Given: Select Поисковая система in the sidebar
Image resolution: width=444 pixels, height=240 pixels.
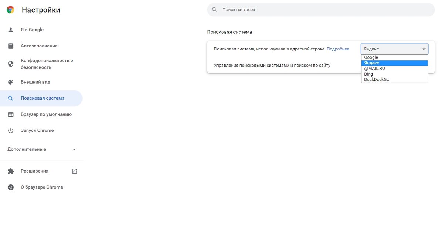Looking at the screenshot, I should (x=41, y=99).
